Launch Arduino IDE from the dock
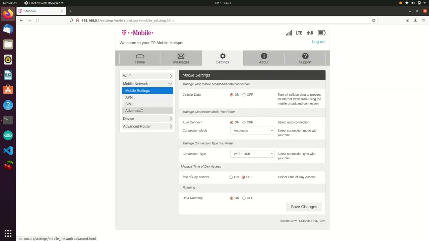The image size is (429, 241). tap(8, 136)
